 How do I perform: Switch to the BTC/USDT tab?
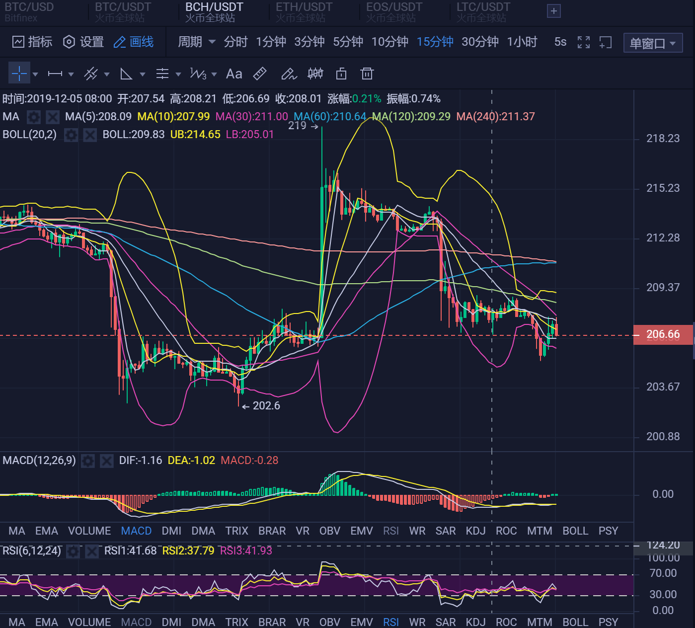pos(123,12)
